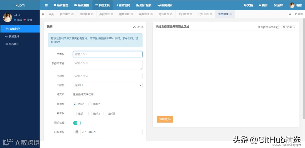Close the 部门管理 tab
Image resolution: width=305 pixels, height=148 pixels.
191,14
